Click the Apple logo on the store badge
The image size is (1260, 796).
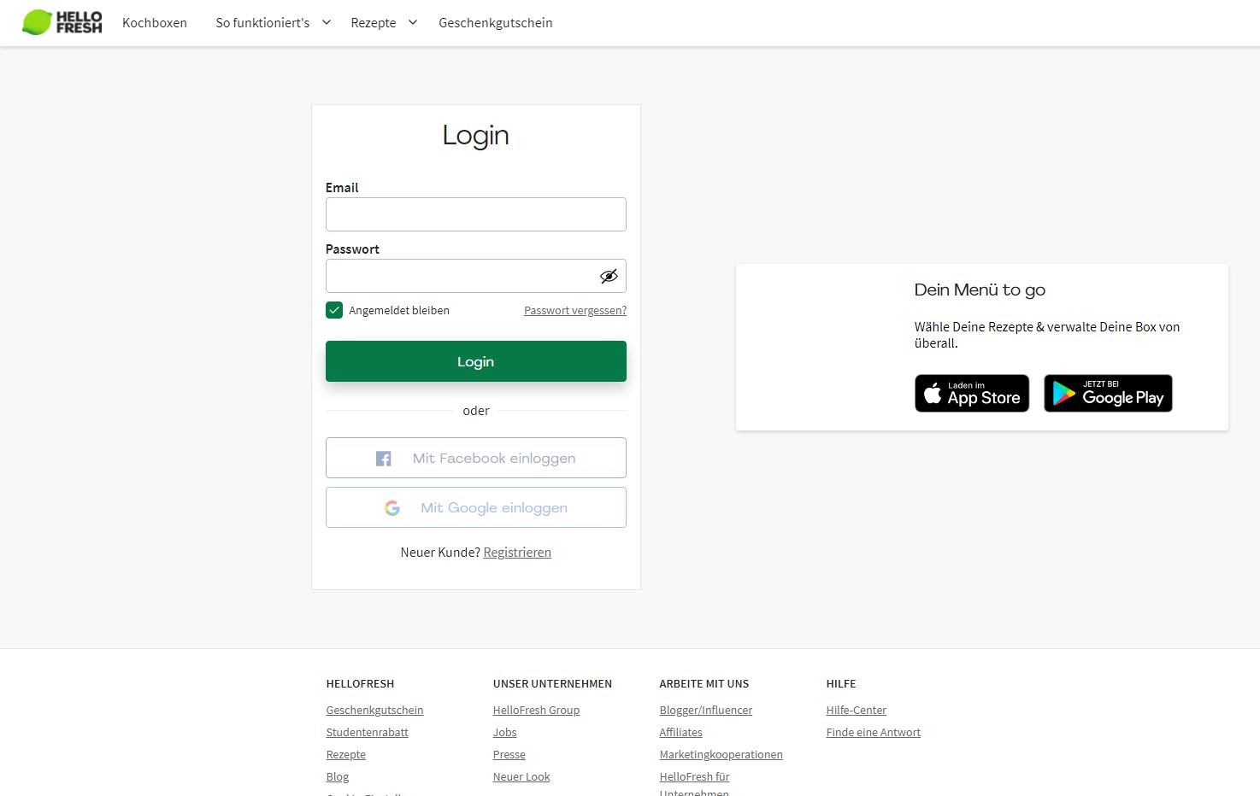tap(933, 393)
